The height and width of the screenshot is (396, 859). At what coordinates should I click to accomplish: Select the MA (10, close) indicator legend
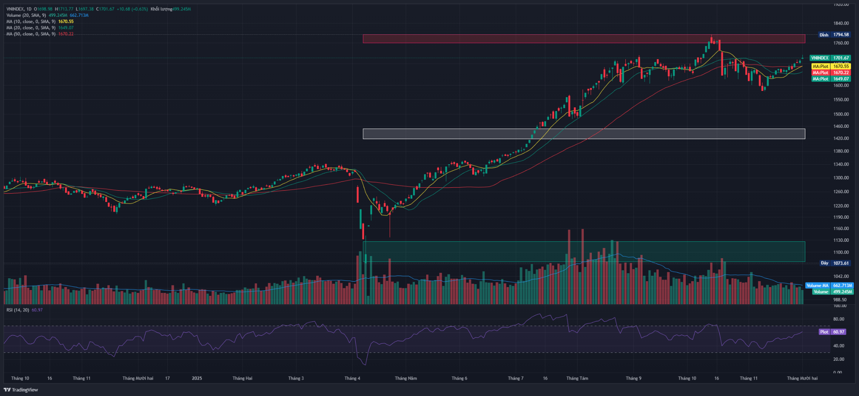(31, 21)
